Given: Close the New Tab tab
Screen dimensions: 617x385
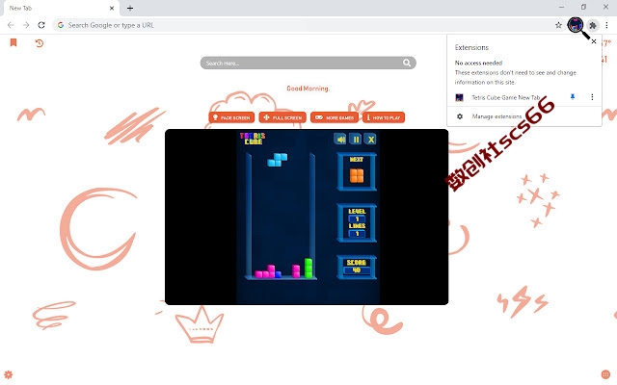Looking at the screenshot, I should point(112,8).
